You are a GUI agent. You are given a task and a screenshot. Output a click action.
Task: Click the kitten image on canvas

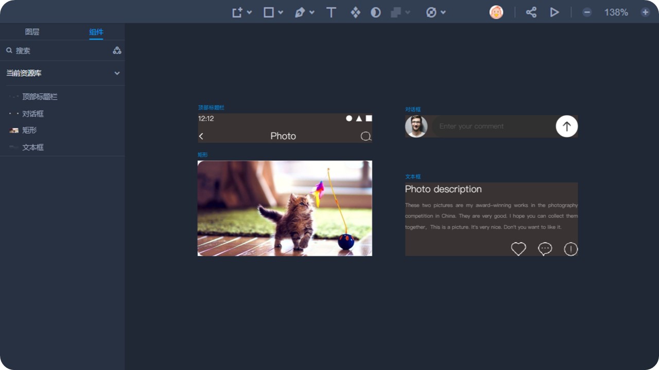tap(285, 208)
